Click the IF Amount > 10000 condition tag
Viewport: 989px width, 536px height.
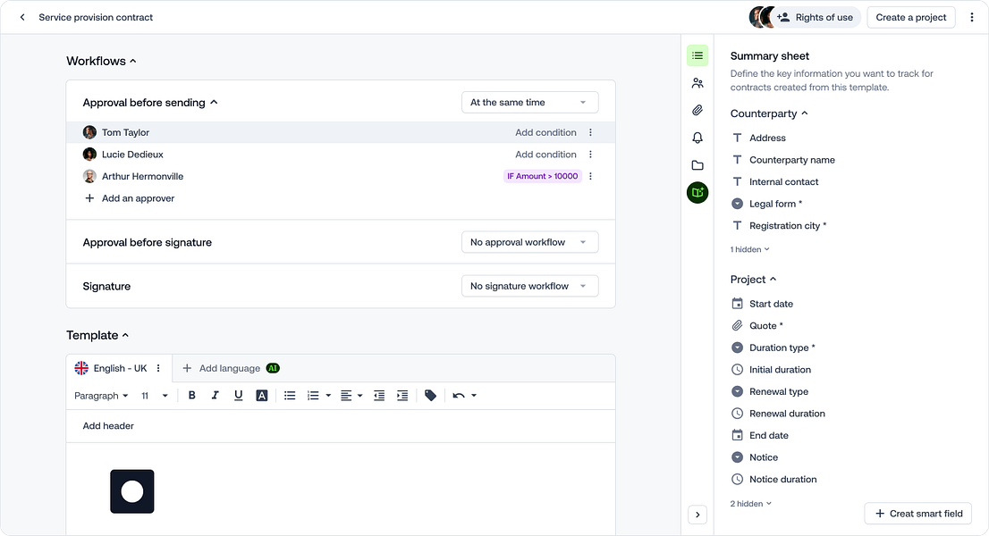[543, 176]
